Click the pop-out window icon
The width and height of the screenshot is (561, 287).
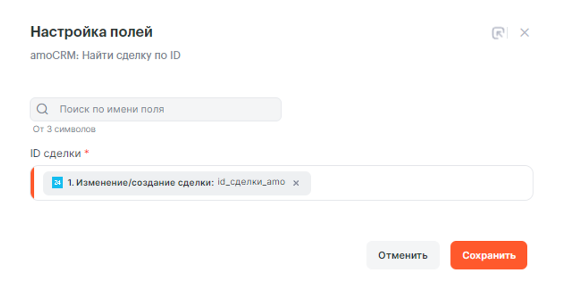click(x=498, y=33)
